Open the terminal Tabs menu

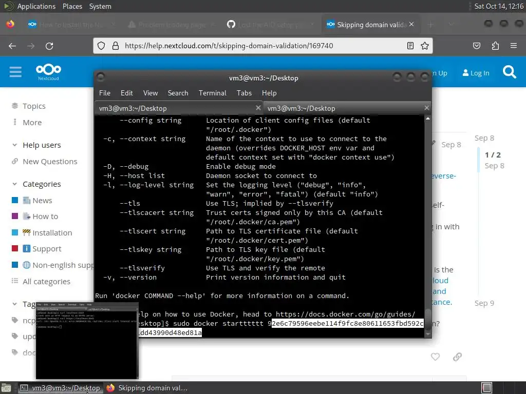point(244,93)
